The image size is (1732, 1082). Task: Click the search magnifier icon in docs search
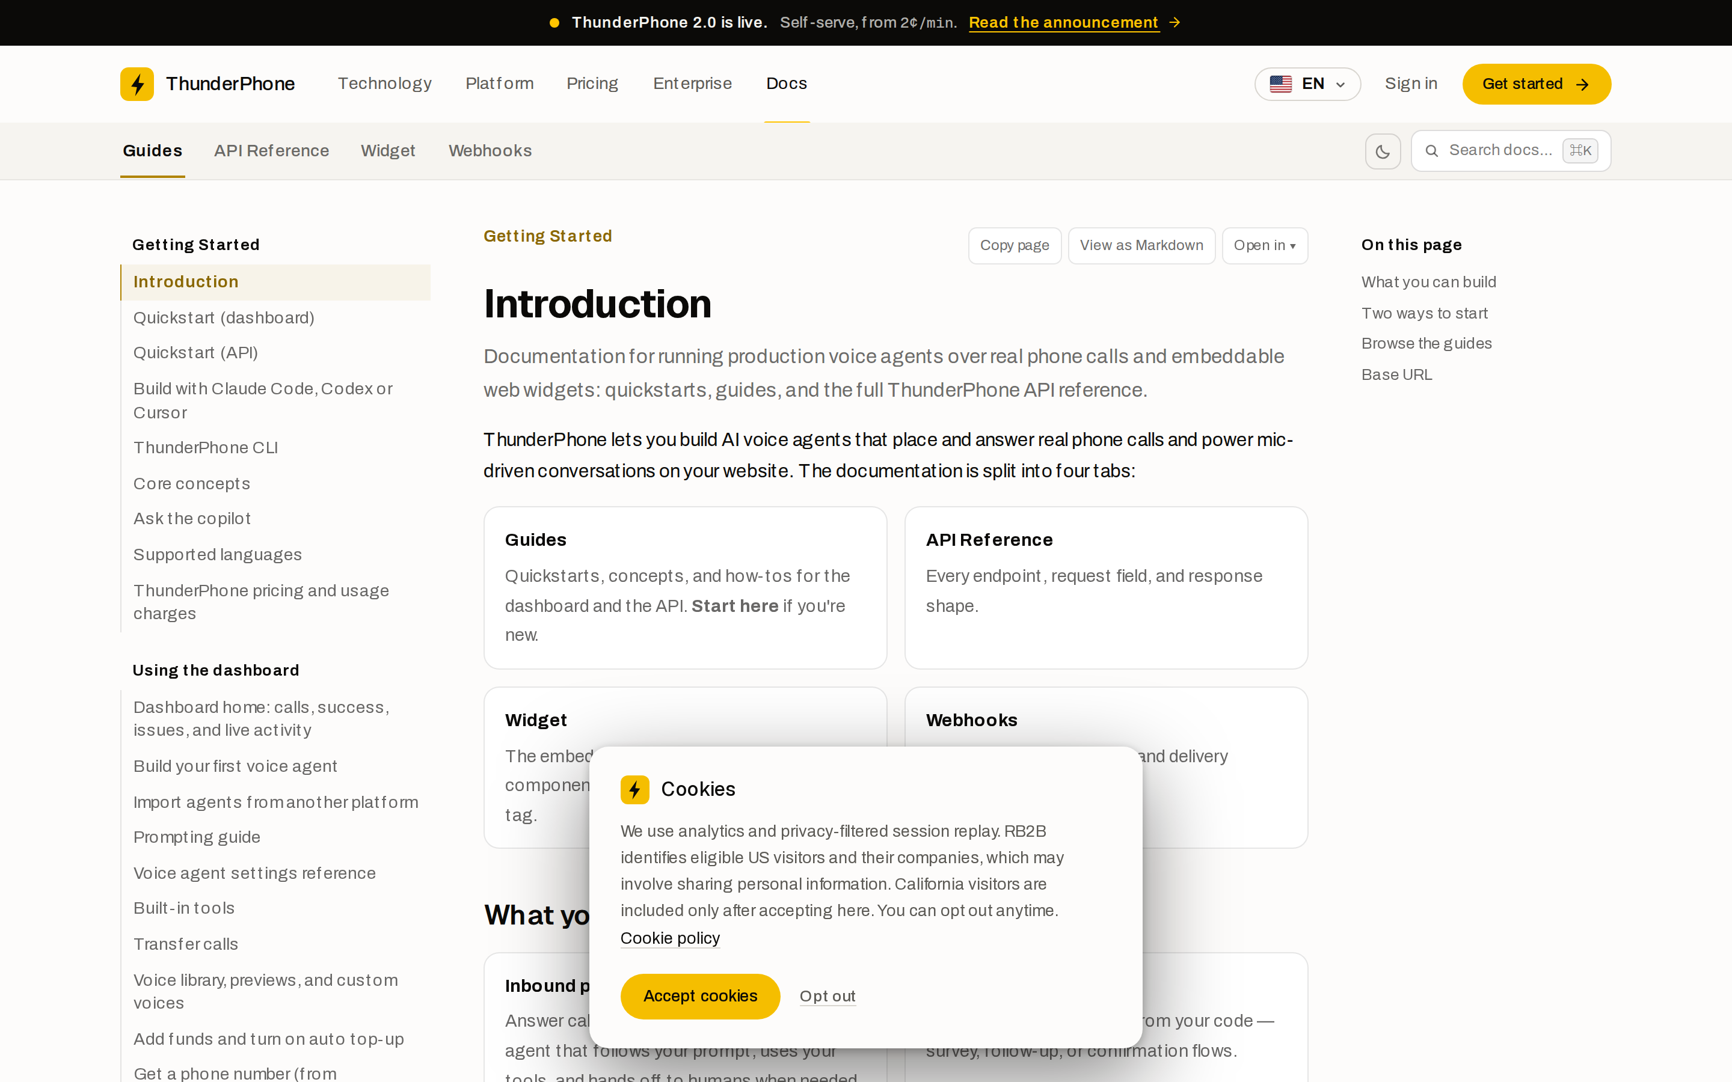pos(1431,151)
